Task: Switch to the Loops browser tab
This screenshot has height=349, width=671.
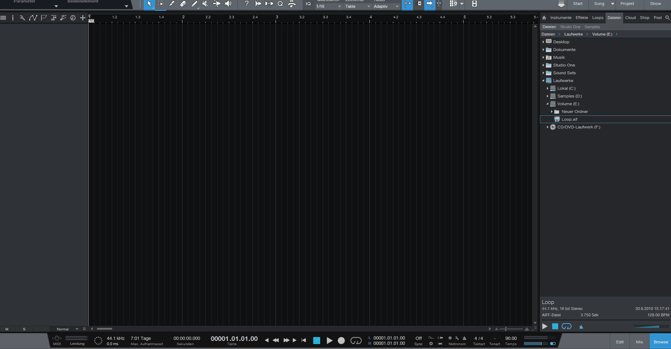Action: pos(598,18)
